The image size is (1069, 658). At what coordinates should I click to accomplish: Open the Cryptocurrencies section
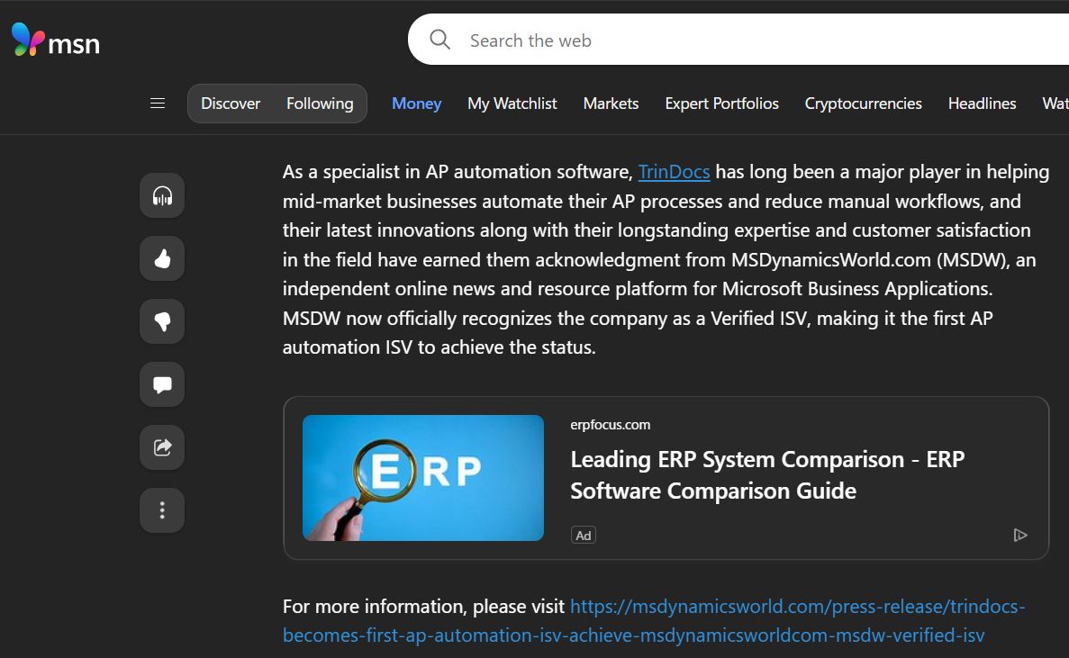(x=863, y=104)
